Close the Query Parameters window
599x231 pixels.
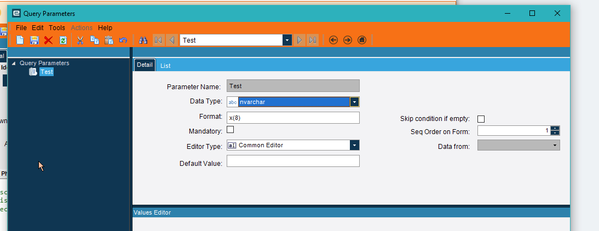557,13
